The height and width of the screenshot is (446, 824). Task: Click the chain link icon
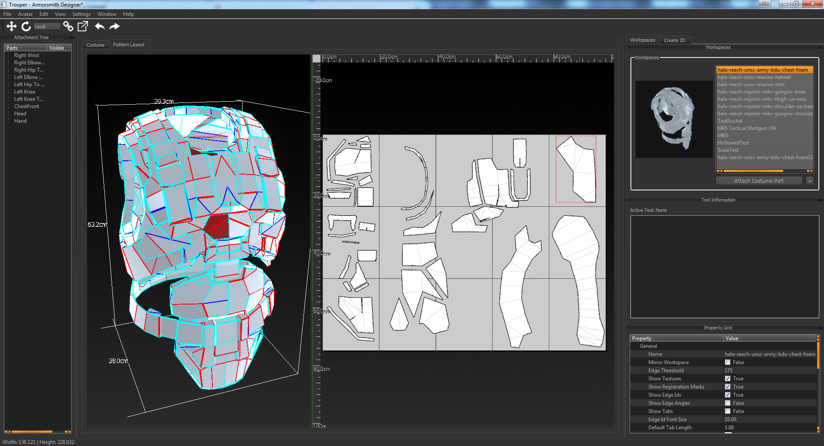(68, 27)
